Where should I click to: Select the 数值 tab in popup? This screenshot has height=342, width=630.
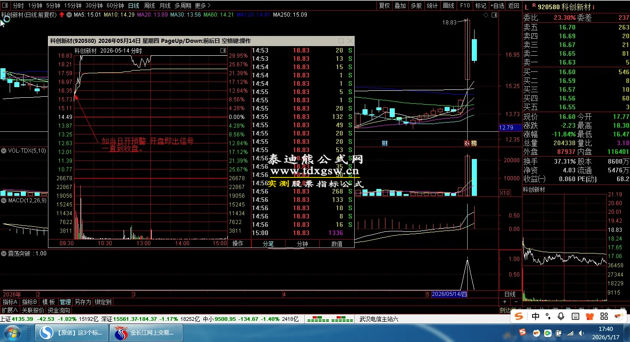pyautogui.click(x=337, y=244)
